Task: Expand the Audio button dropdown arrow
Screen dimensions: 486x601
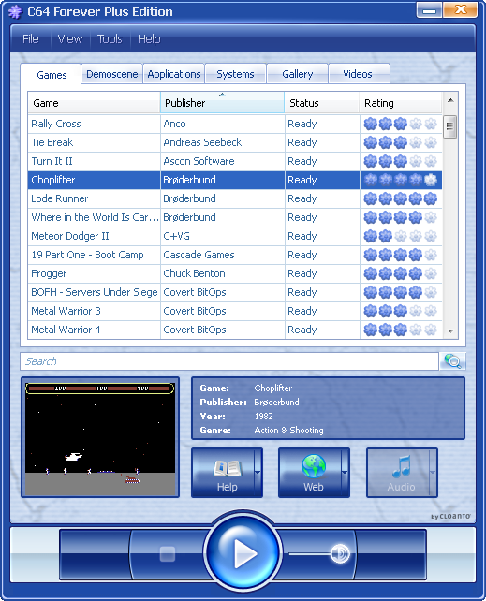Action: point(434,473)
